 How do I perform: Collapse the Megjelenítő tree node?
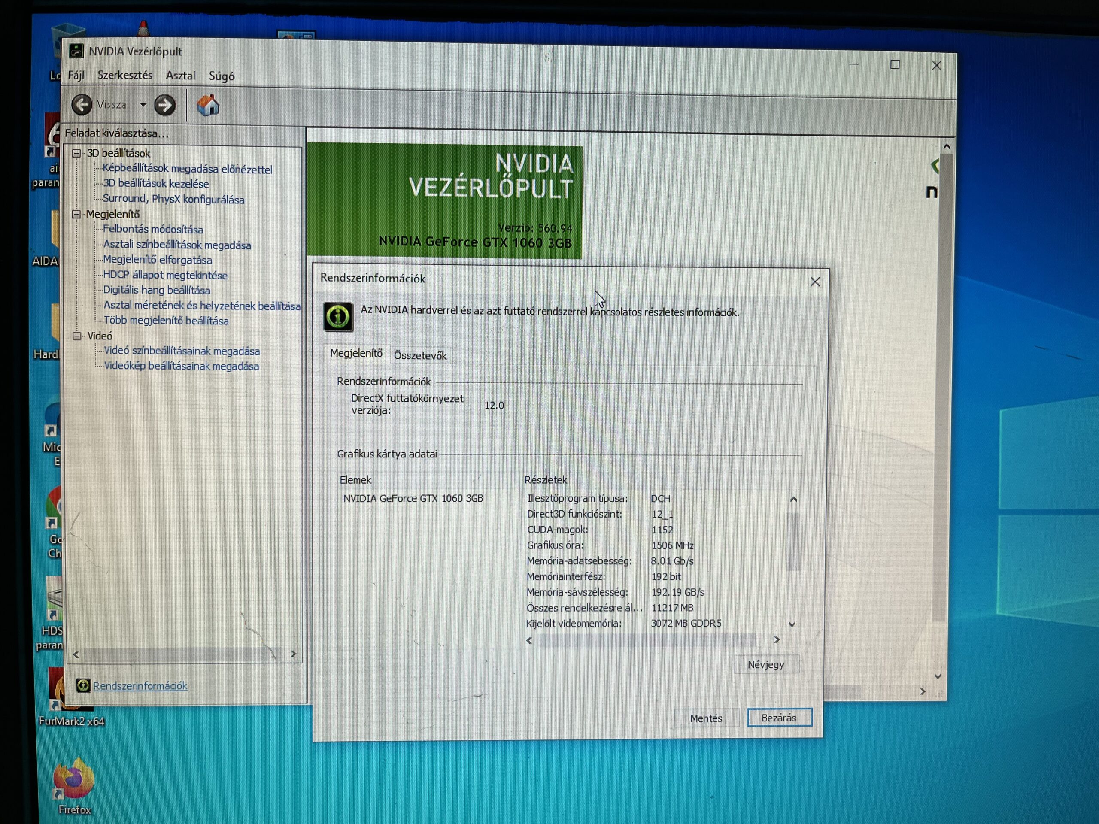(x=76, y=214)
